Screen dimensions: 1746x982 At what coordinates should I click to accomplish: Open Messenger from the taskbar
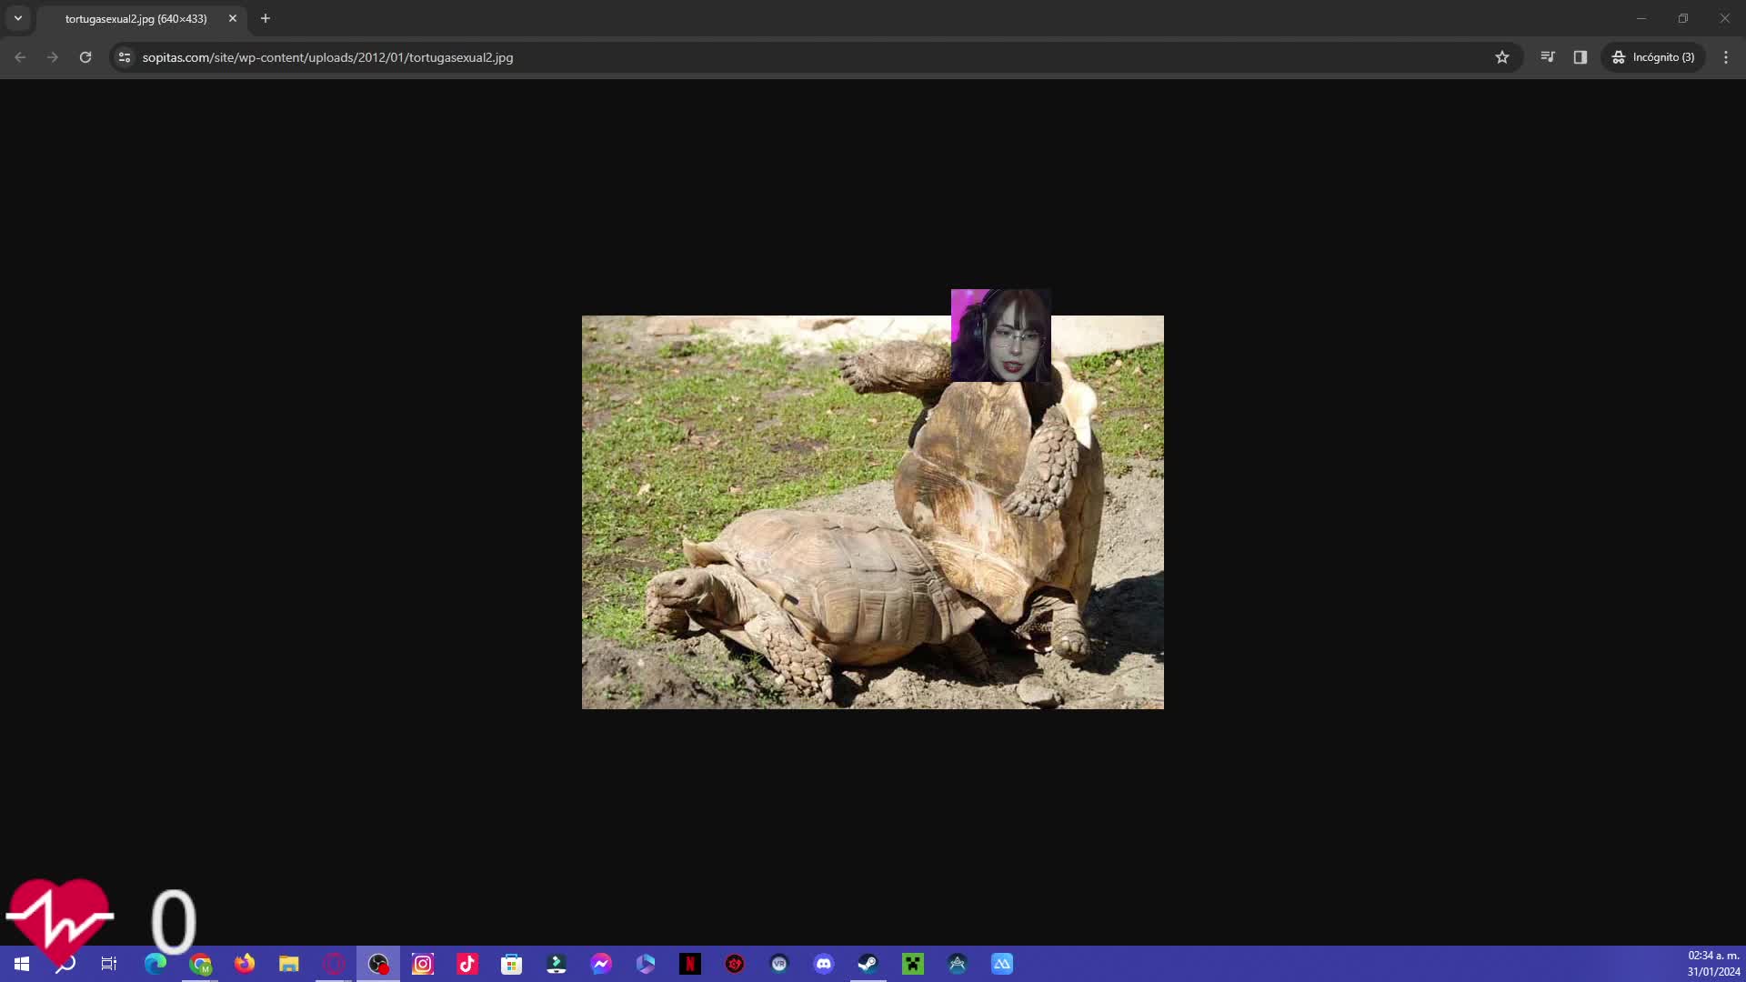pos(601,964)
